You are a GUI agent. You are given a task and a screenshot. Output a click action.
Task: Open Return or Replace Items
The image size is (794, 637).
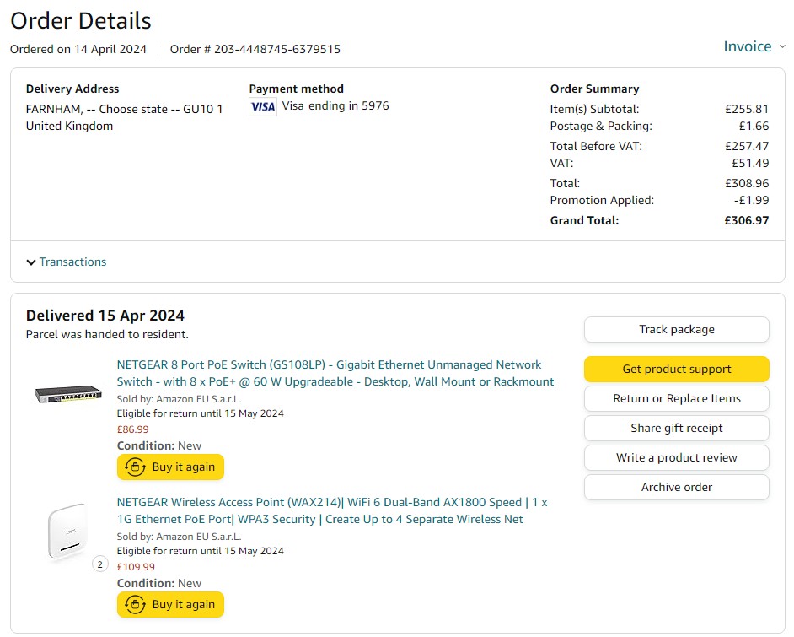click(677, 398)
